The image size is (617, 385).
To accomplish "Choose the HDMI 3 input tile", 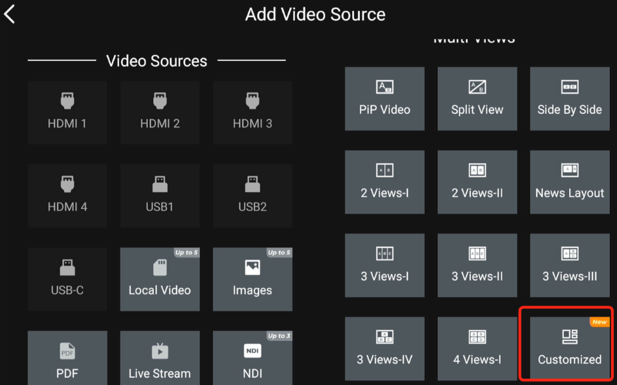I will [x=252, y=112].
